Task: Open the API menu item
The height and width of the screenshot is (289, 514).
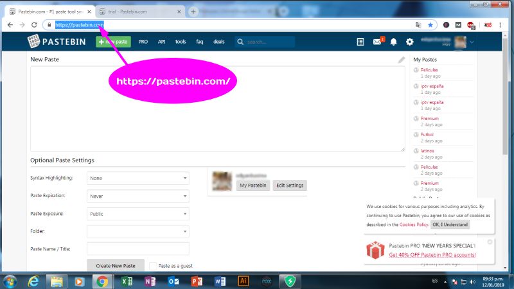Action: click(x=161, y=42)
